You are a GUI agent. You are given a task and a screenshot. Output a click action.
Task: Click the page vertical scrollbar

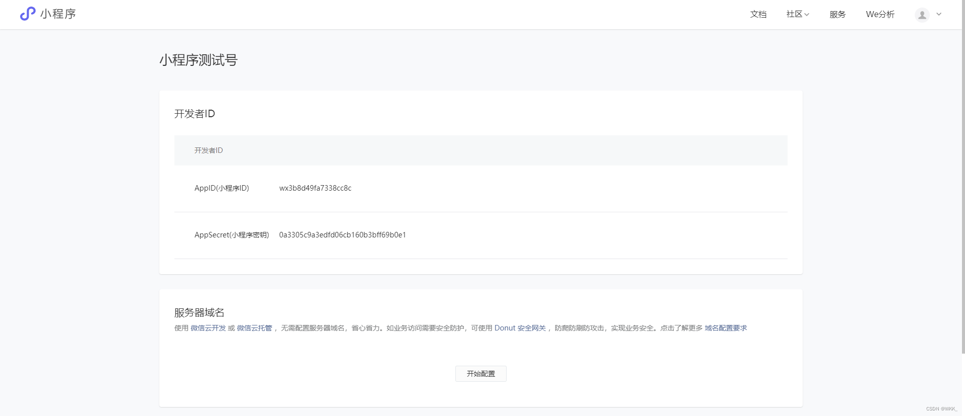(963, 176)
